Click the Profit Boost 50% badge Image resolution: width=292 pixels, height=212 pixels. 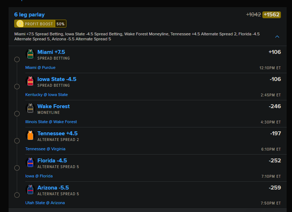pyautogui.click(x=40, y=24)
